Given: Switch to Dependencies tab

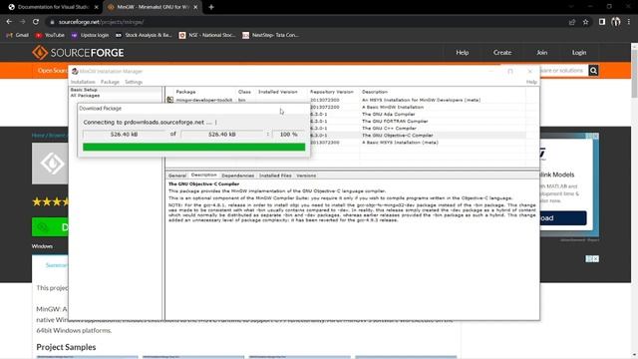Looking at the screenshot, I should (237, 176).
